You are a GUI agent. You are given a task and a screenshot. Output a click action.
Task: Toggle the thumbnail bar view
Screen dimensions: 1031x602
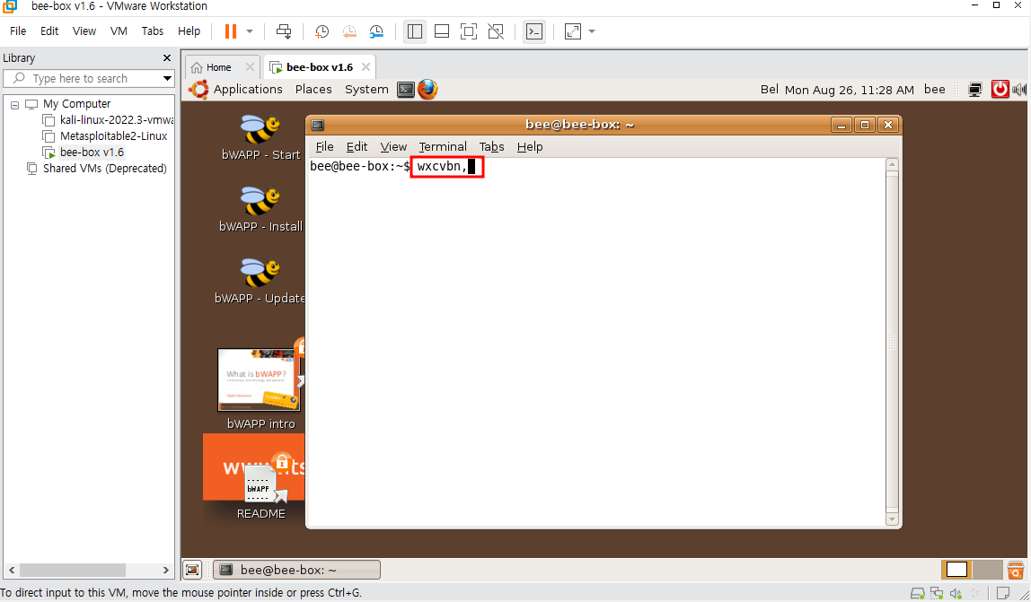point(442,31)
